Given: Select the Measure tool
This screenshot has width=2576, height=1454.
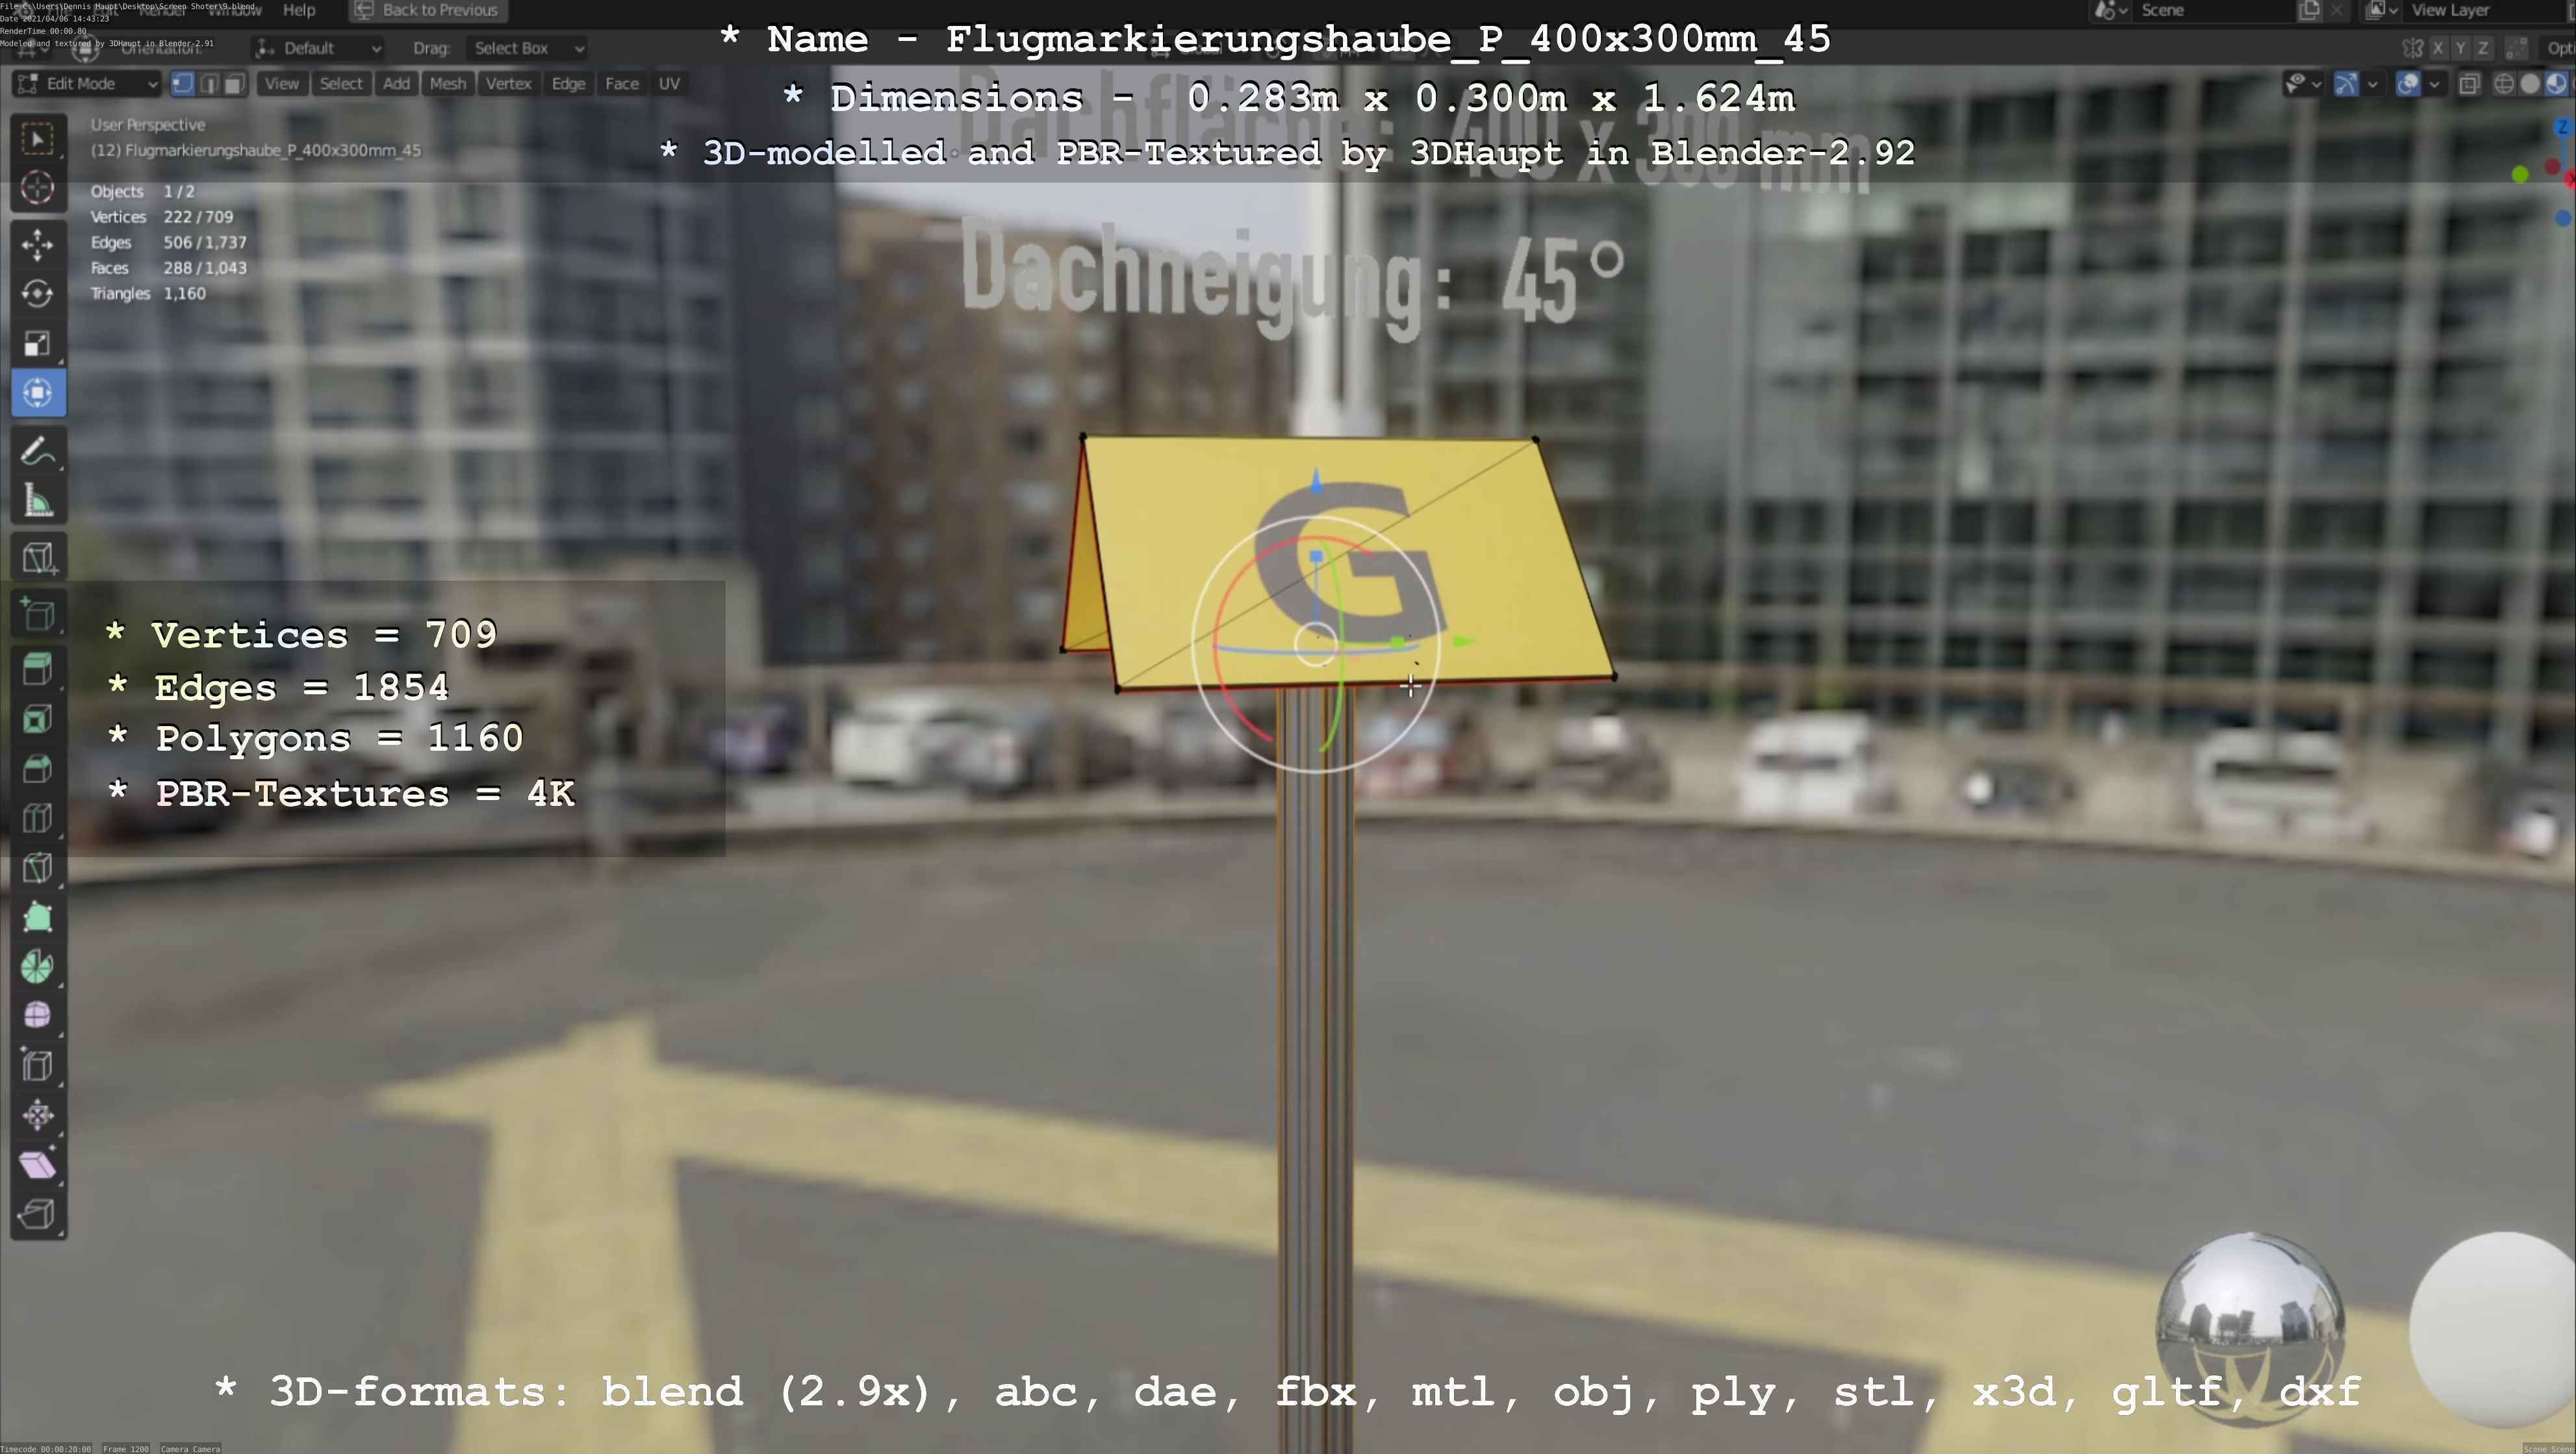Looking at the screenshot, I should coord(37,501).
